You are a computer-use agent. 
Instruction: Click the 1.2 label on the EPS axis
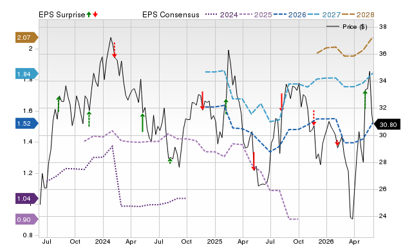[x=28, y=173]
